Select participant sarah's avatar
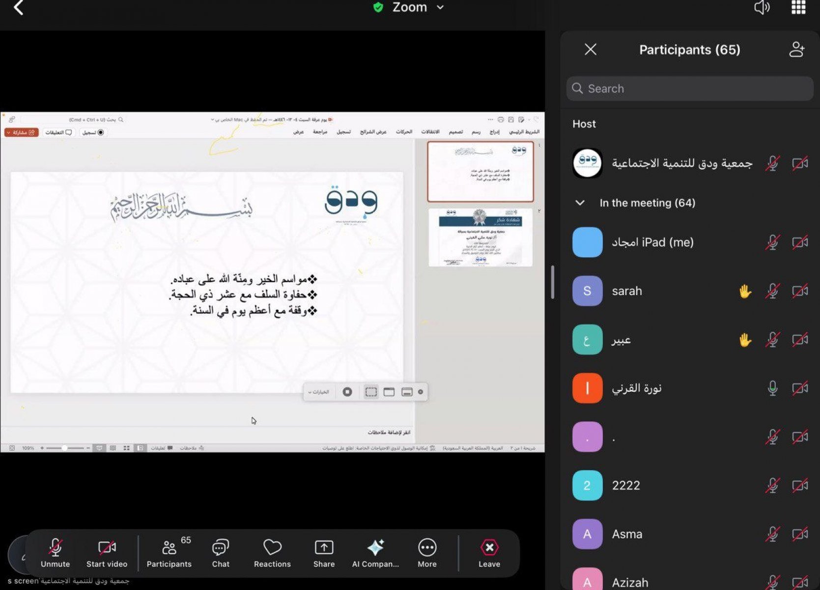Image resolution: width=820 pixels, height=590 pixels. [x=587, y=291]
